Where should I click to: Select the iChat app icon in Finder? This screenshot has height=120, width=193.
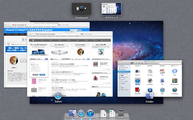coord(175,71)
